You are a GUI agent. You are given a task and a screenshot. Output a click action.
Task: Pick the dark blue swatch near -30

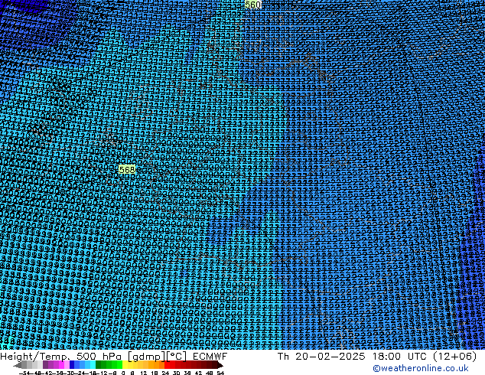72,365
